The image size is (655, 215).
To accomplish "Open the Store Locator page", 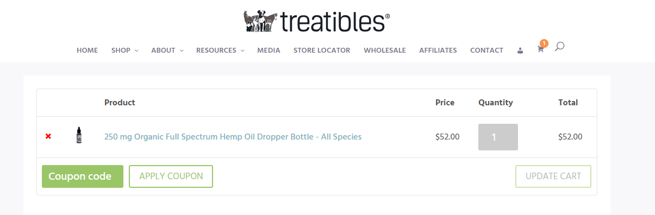I will [322, 50].
